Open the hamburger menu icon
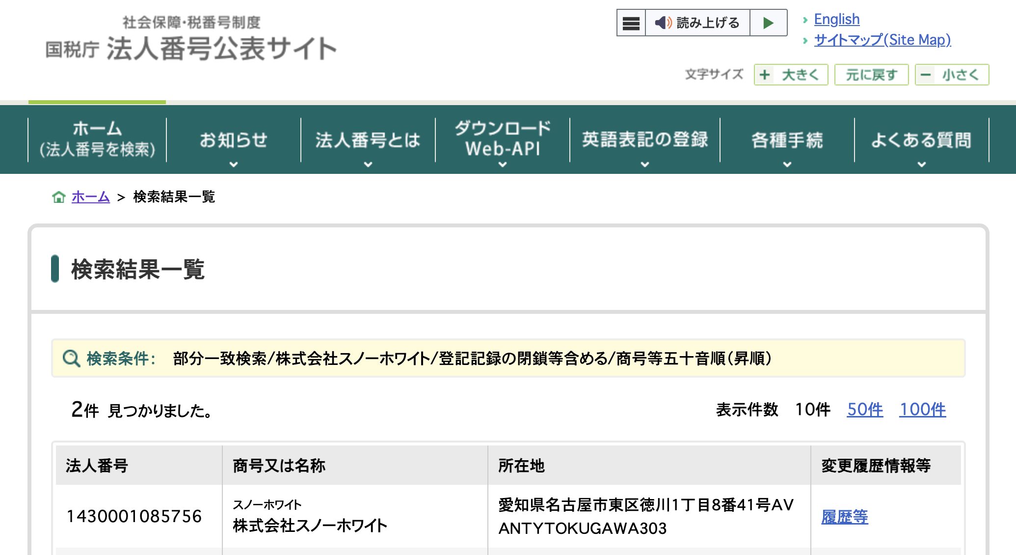 [x=630, y=23]
